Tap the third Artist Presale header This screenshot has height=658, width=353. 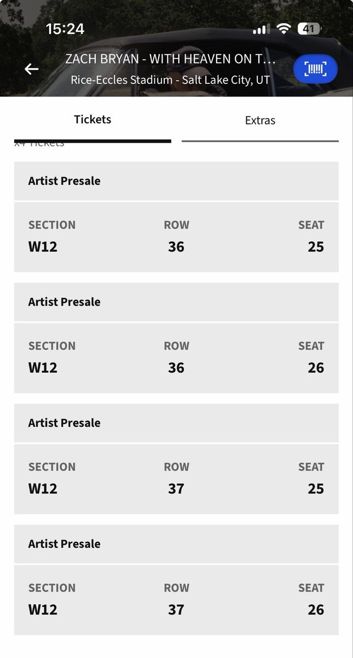(x=176, y=423)
